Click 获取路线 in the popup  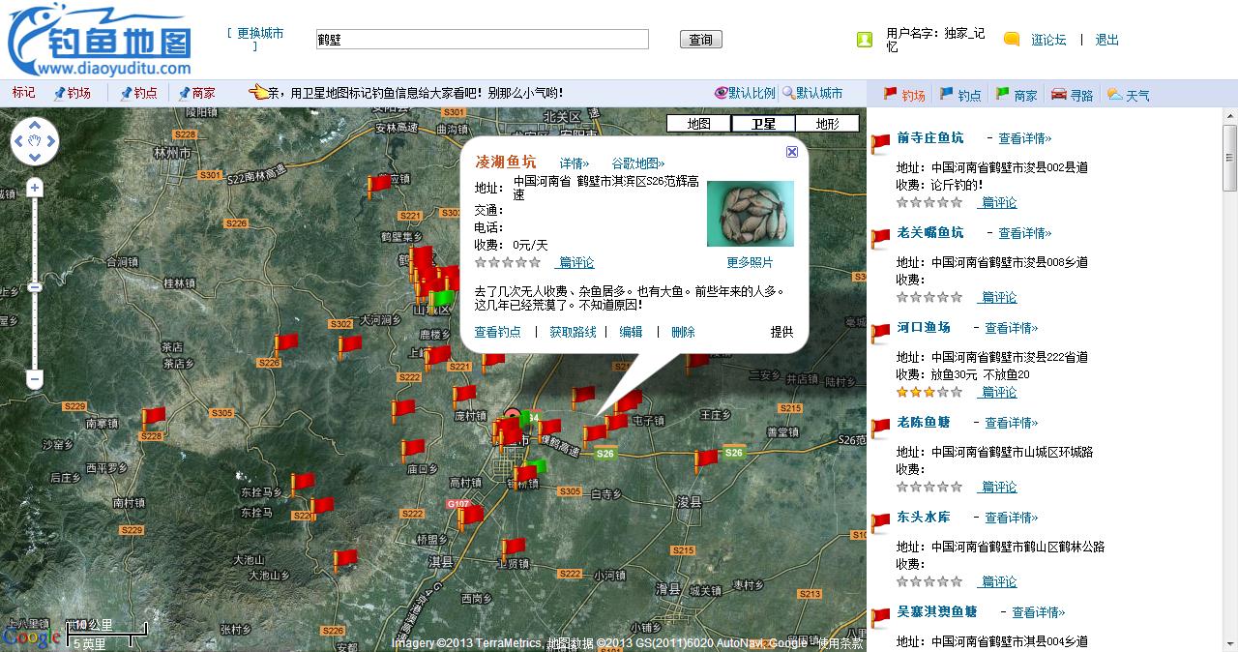574,332
